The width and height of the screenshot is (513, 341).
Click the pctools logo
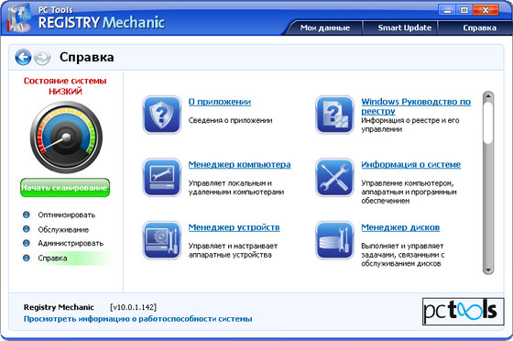tap(463, 312)
